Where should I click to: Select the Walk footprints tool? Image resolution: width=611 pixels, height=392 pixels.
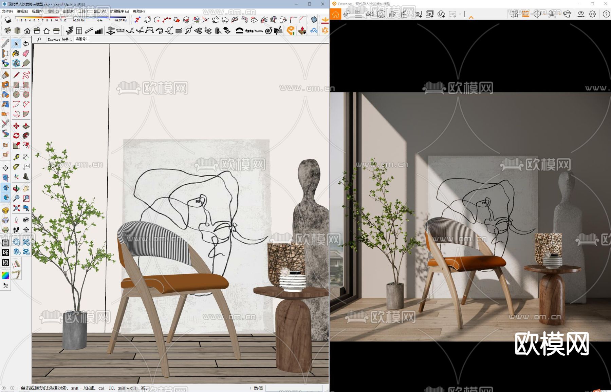click(16, 230)
